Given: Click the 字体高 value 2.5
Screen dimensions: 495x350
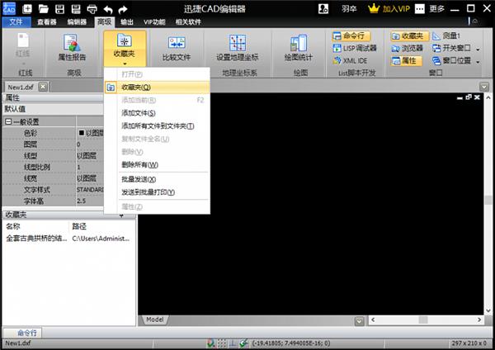Looking at the screenshot, I should [90, 201].
